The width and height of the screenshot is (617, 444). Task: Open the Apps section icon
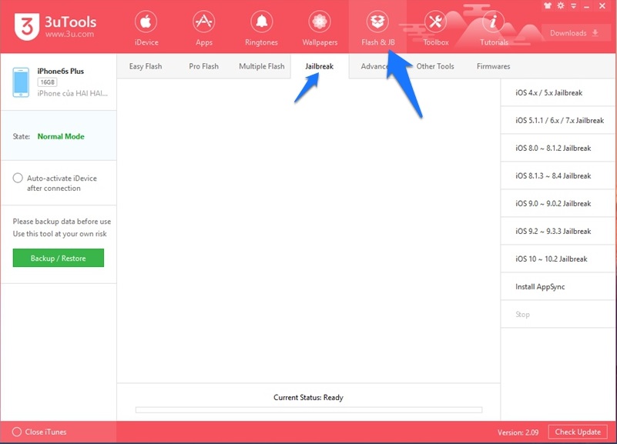(x=204, y=22)
